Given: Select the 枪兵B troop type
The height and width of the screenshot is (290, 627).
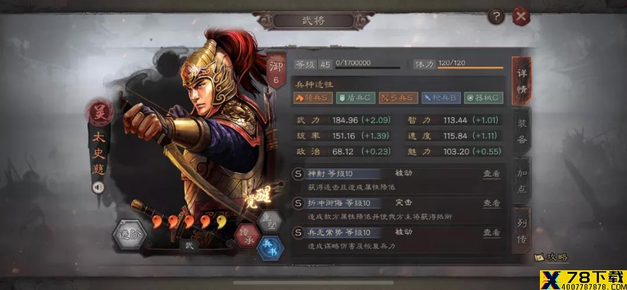Looking at the screenshot, I should (x=441, y=98).
